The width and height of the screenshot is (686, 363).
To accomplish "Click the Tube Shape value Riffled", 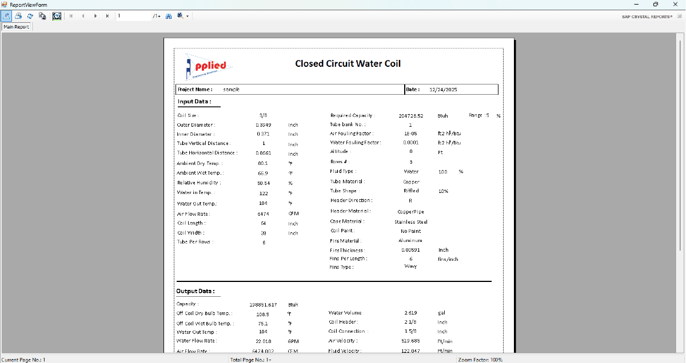I will [411, 191].
